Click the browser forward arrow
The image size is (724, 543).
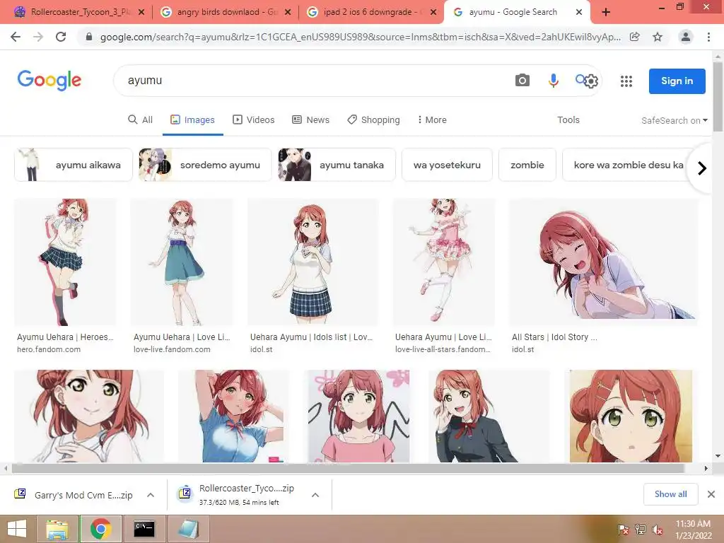pos(38,37)
